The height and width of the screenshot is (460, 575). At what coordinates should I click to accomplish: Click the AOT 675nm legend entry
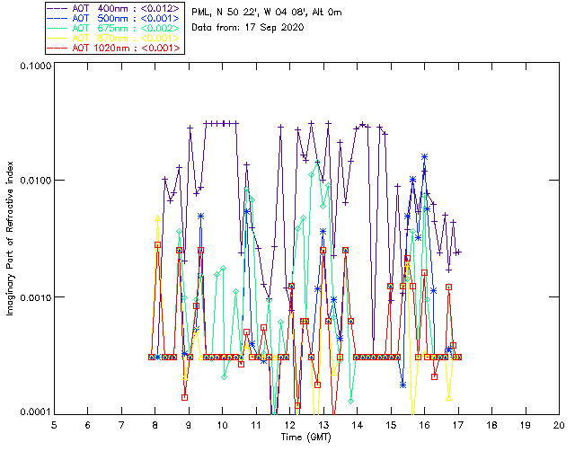pos(114,28)
